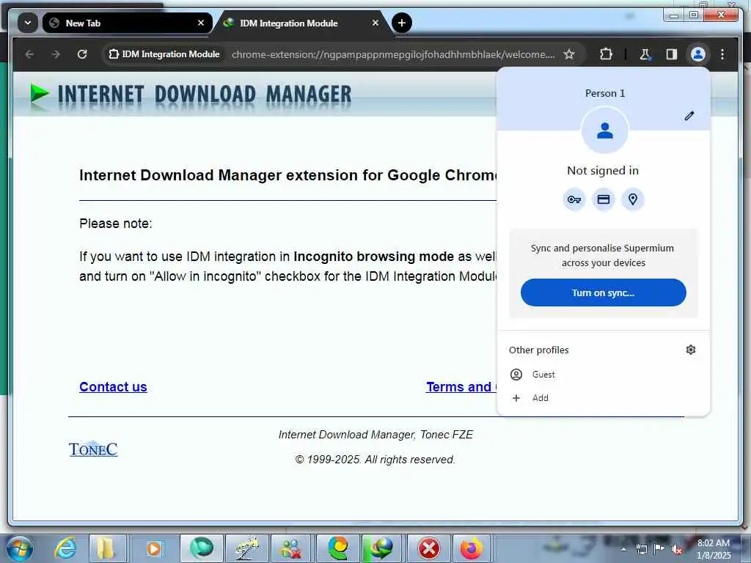The image size is (751, 563).
Task: Open manage profiles gear icon
Action: (x=690, y=350)
